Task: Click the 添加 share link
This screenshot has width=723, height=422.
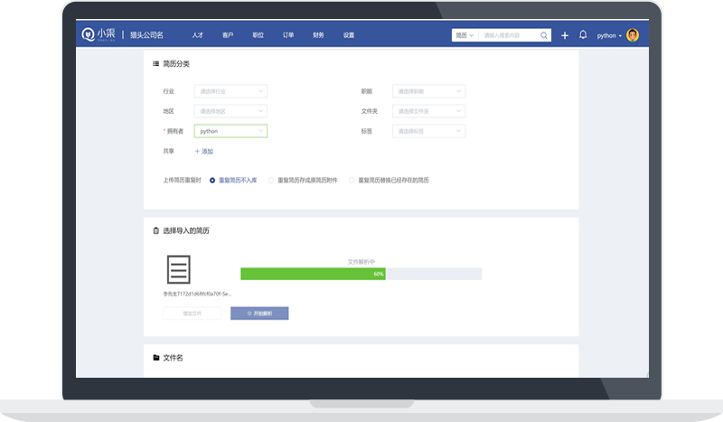Action: tap(204, 151)
